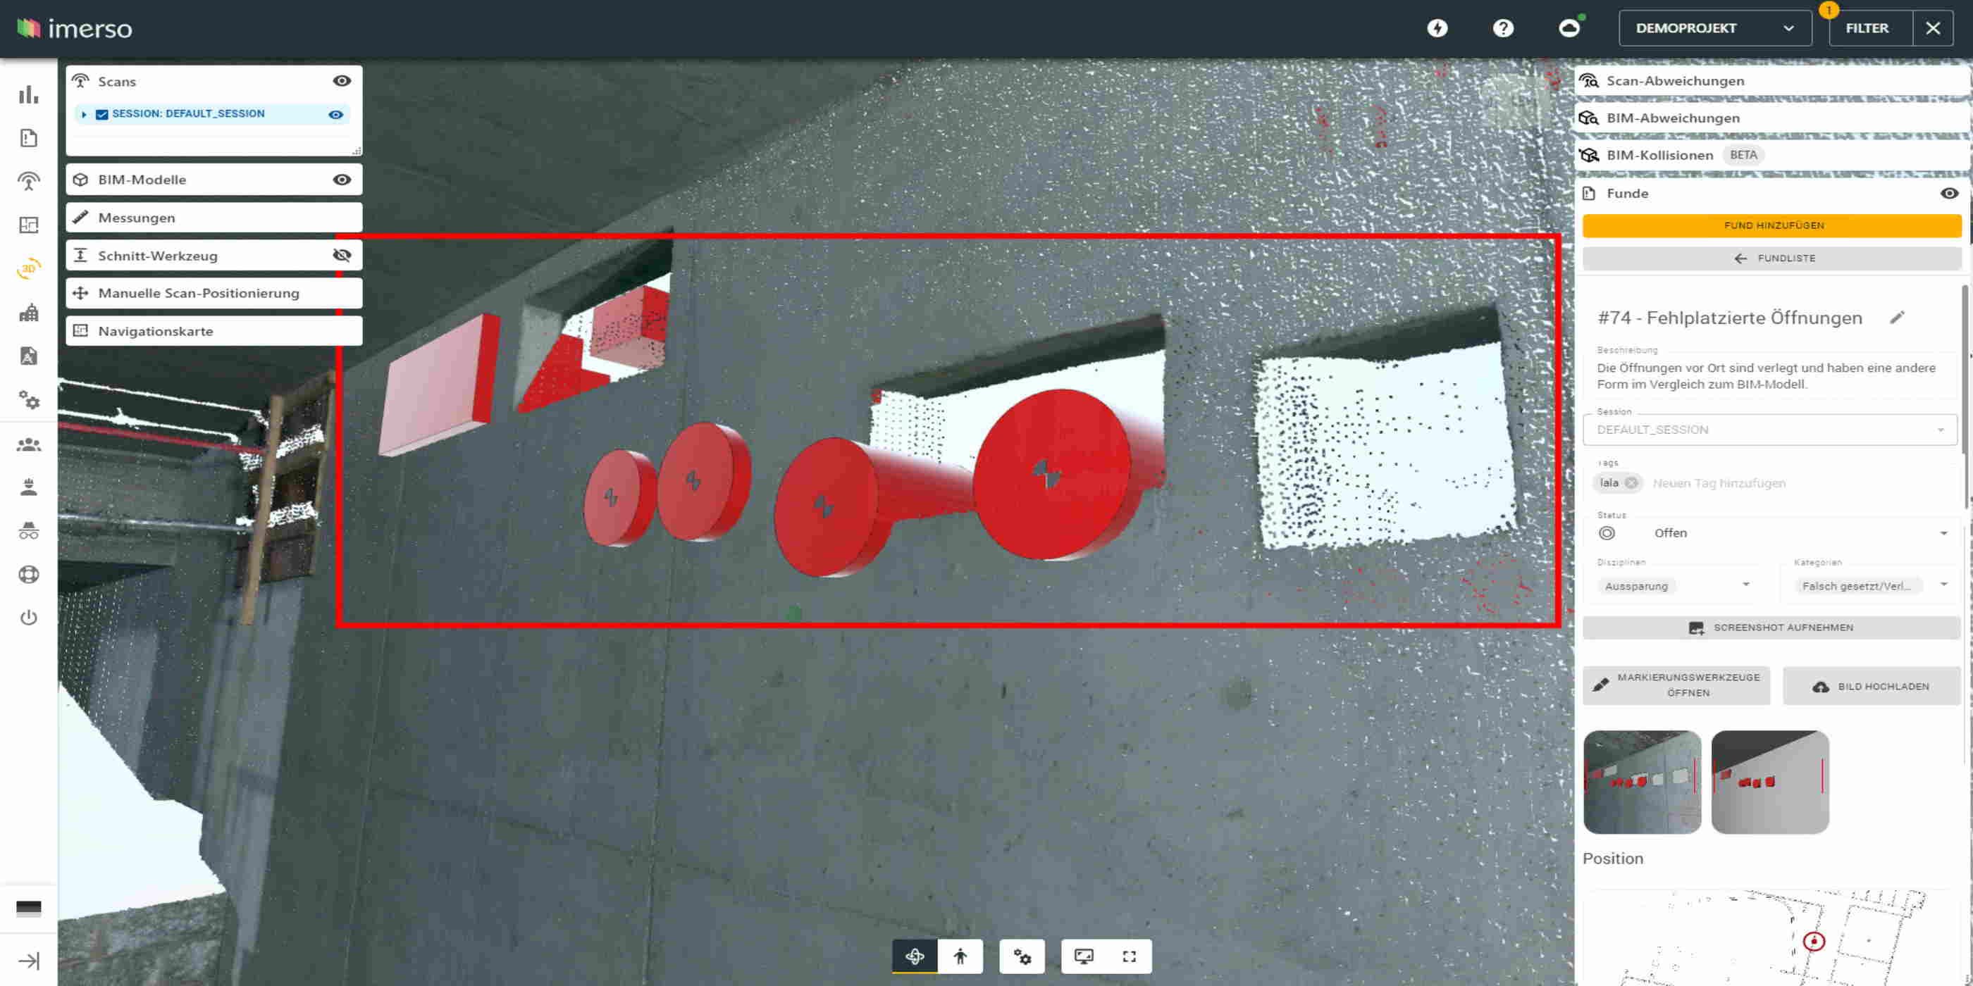Screen dimensions: 1973x986
Task: Show Schnitt-Werkzeug via crossed-out eye icon
Action: (342, 255)
